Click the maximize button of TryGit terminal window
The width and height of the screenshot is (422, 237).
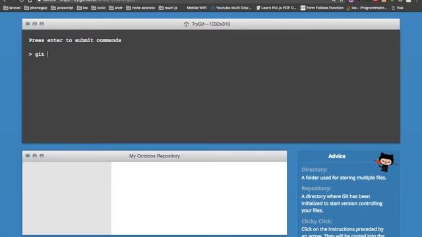coord(42,24)
